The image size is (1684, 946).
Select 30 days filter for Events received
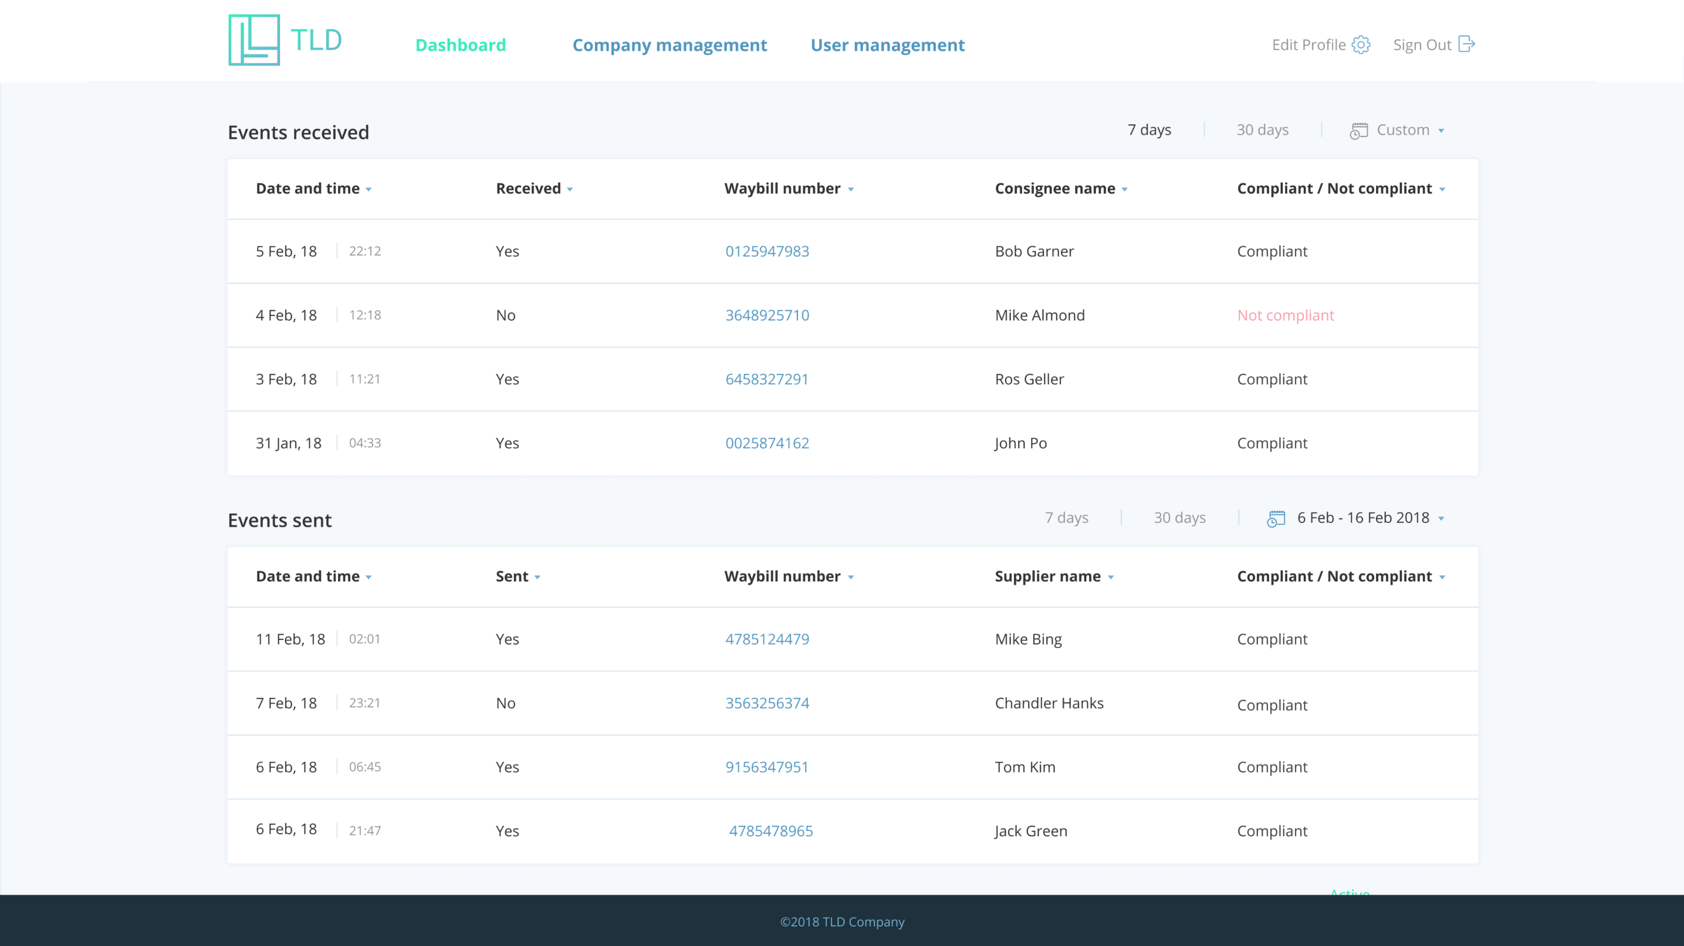[x=1262, y=130]
